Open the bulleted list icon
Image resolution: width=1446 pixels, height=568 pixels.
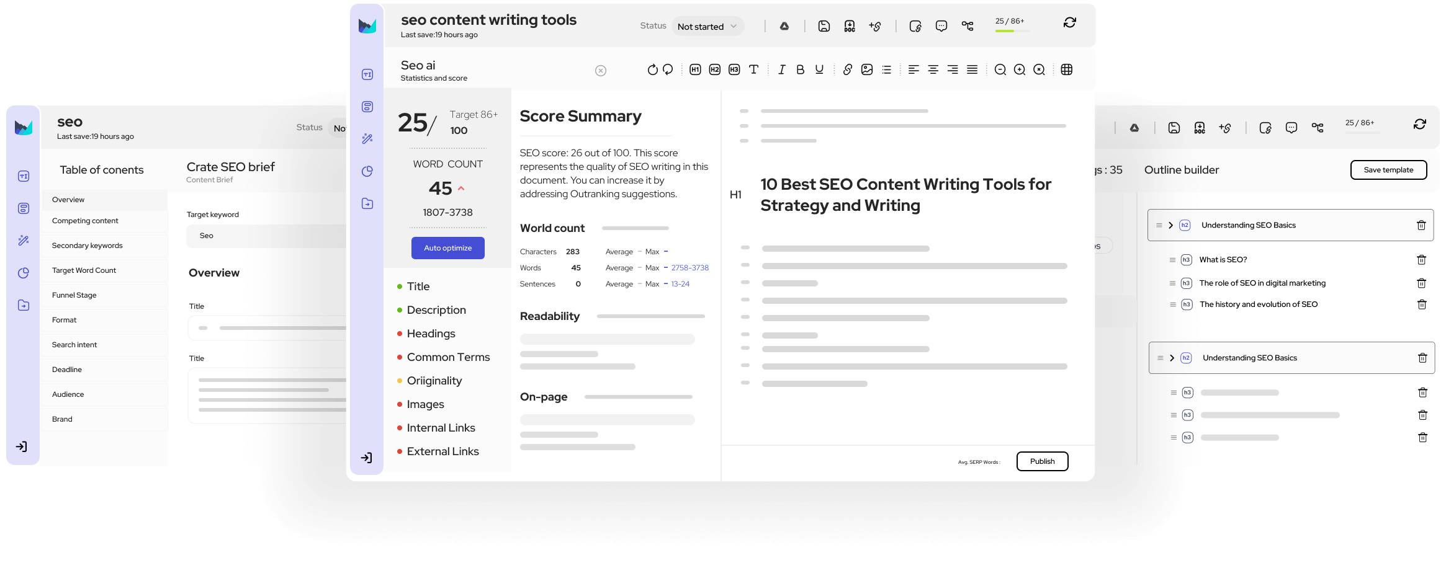click(x=887, y=69)
